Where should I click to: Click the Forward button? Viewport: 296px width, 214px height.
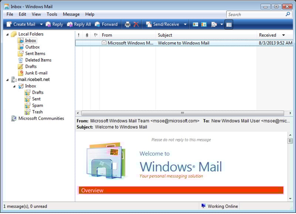click(106, 24)
